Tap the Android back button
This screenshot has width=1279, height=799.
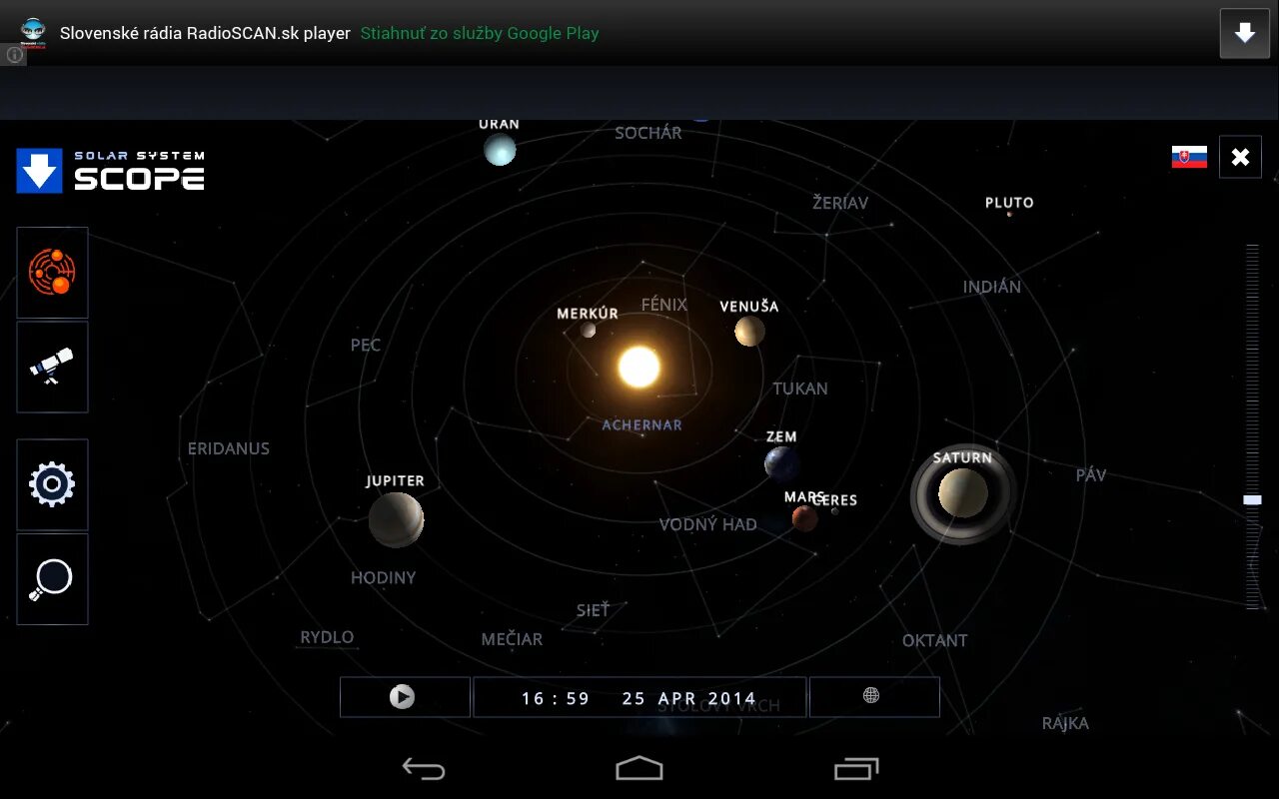click(x=424, y=768)
